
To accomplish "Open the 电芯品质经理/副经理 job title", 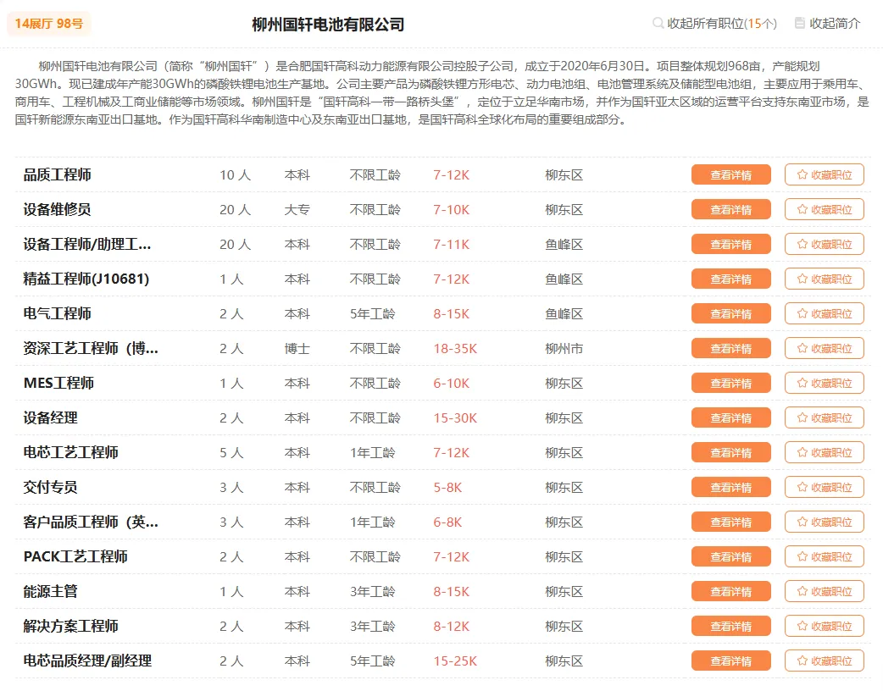I will click(x=87, y=661).
